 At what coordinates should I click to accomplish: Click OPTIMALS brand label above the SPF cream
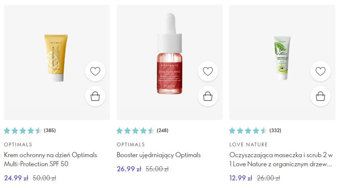[x=18, y=144]
